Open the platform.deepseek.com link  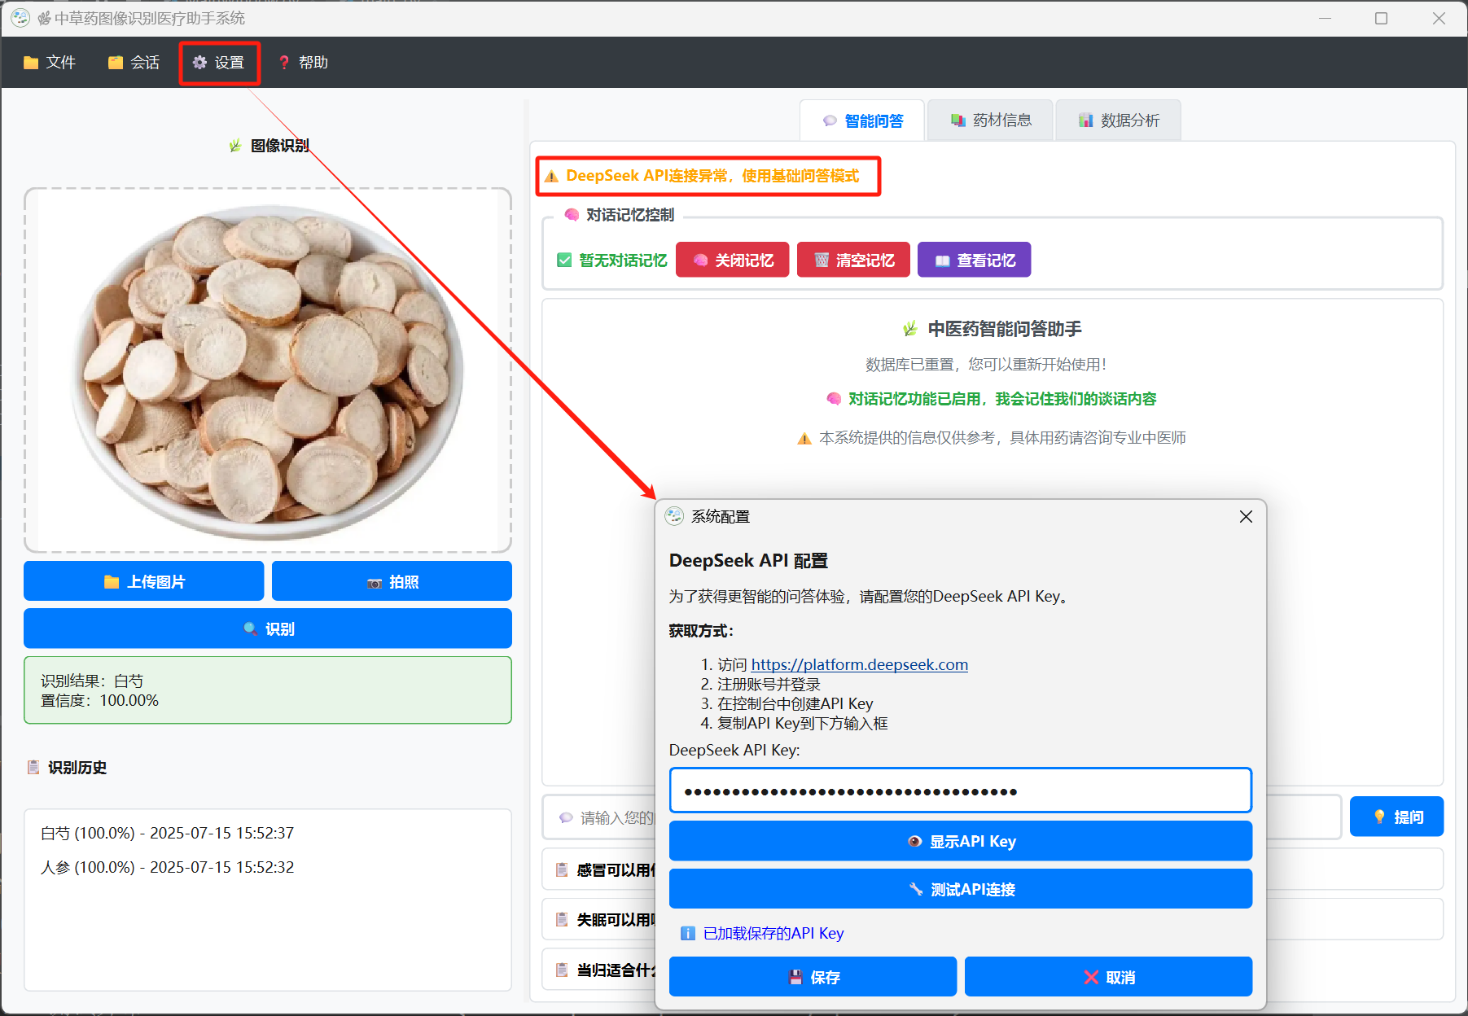859,664
